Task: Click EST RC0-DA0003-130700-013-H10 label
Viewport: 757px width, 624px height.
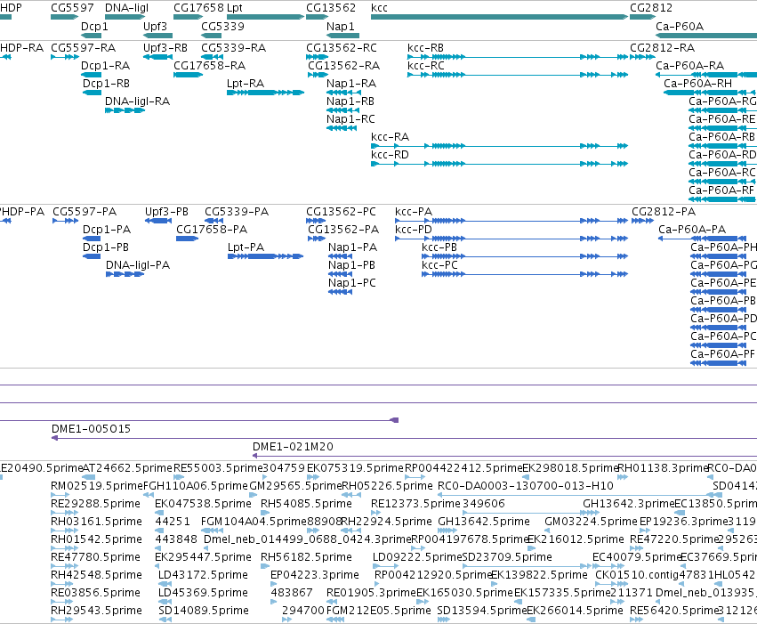Action: pyautogui.click(x=525, y=486)
